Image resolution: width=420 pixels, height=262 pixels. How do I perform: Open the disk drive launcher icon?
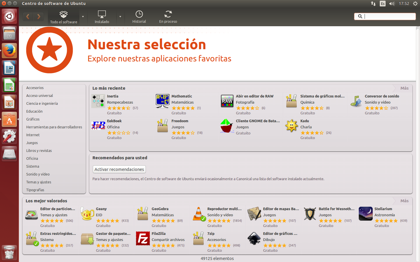tap(9, 153)
